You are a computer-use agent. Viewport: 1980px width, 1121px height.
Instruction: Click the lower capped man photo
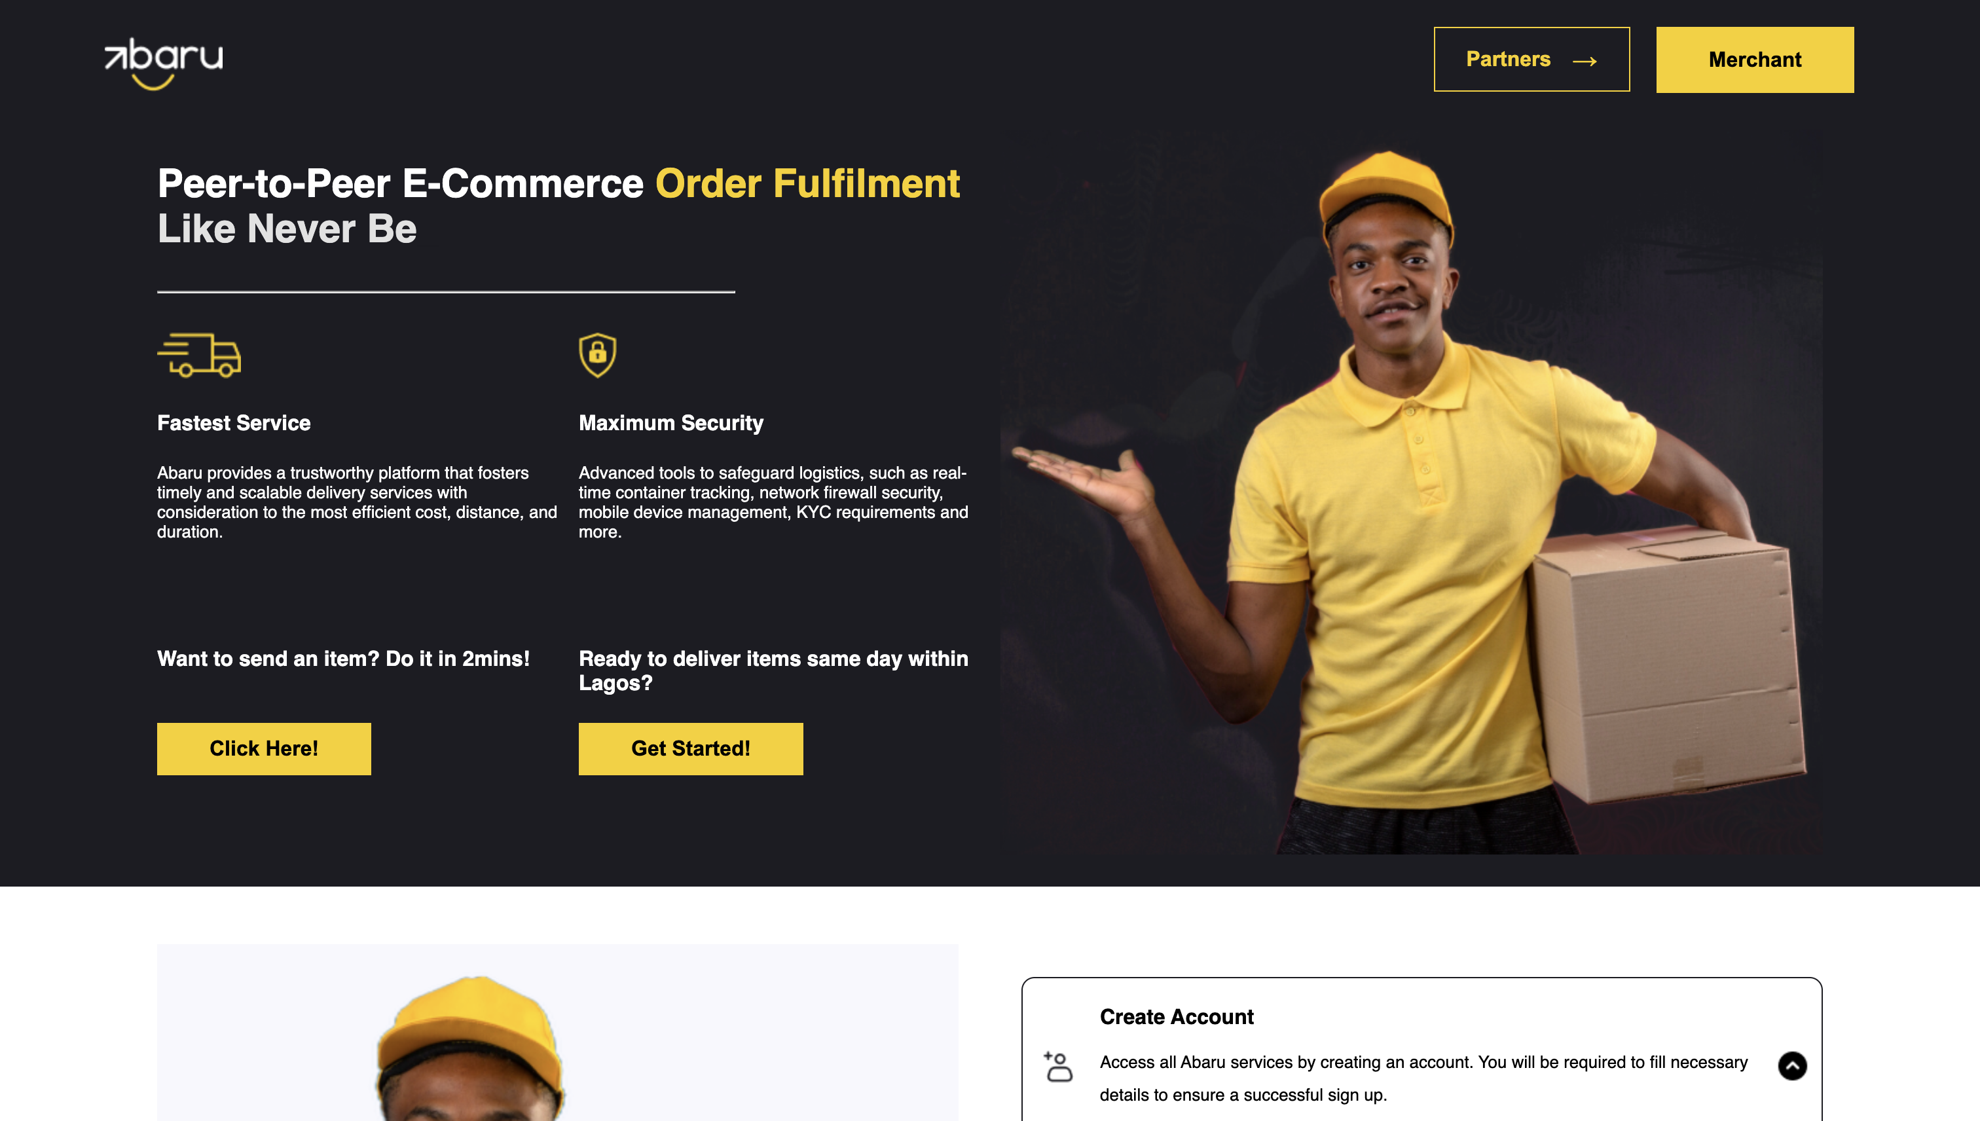coord(557,1033)
